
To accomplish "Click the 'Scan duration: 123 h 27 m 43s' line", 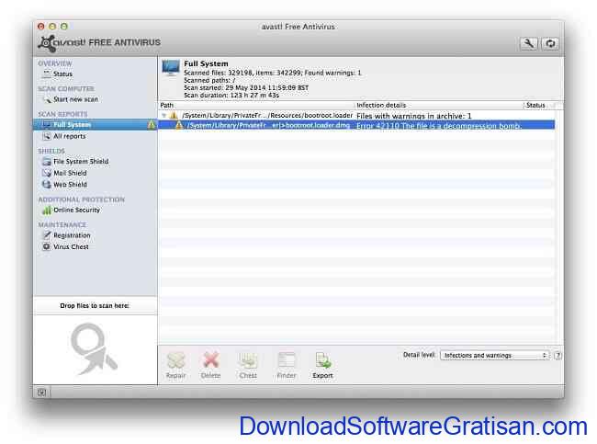I will click(231, 96).
